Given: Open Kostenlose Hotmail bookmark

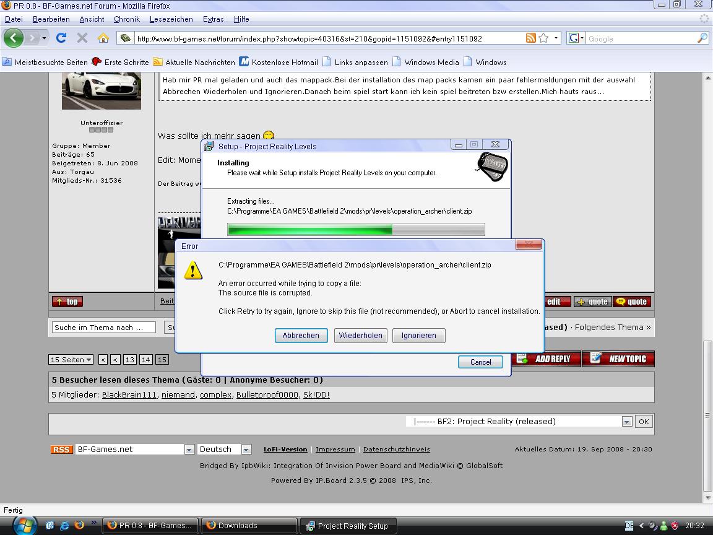Looking at the screenshot, I should (279, 62).
